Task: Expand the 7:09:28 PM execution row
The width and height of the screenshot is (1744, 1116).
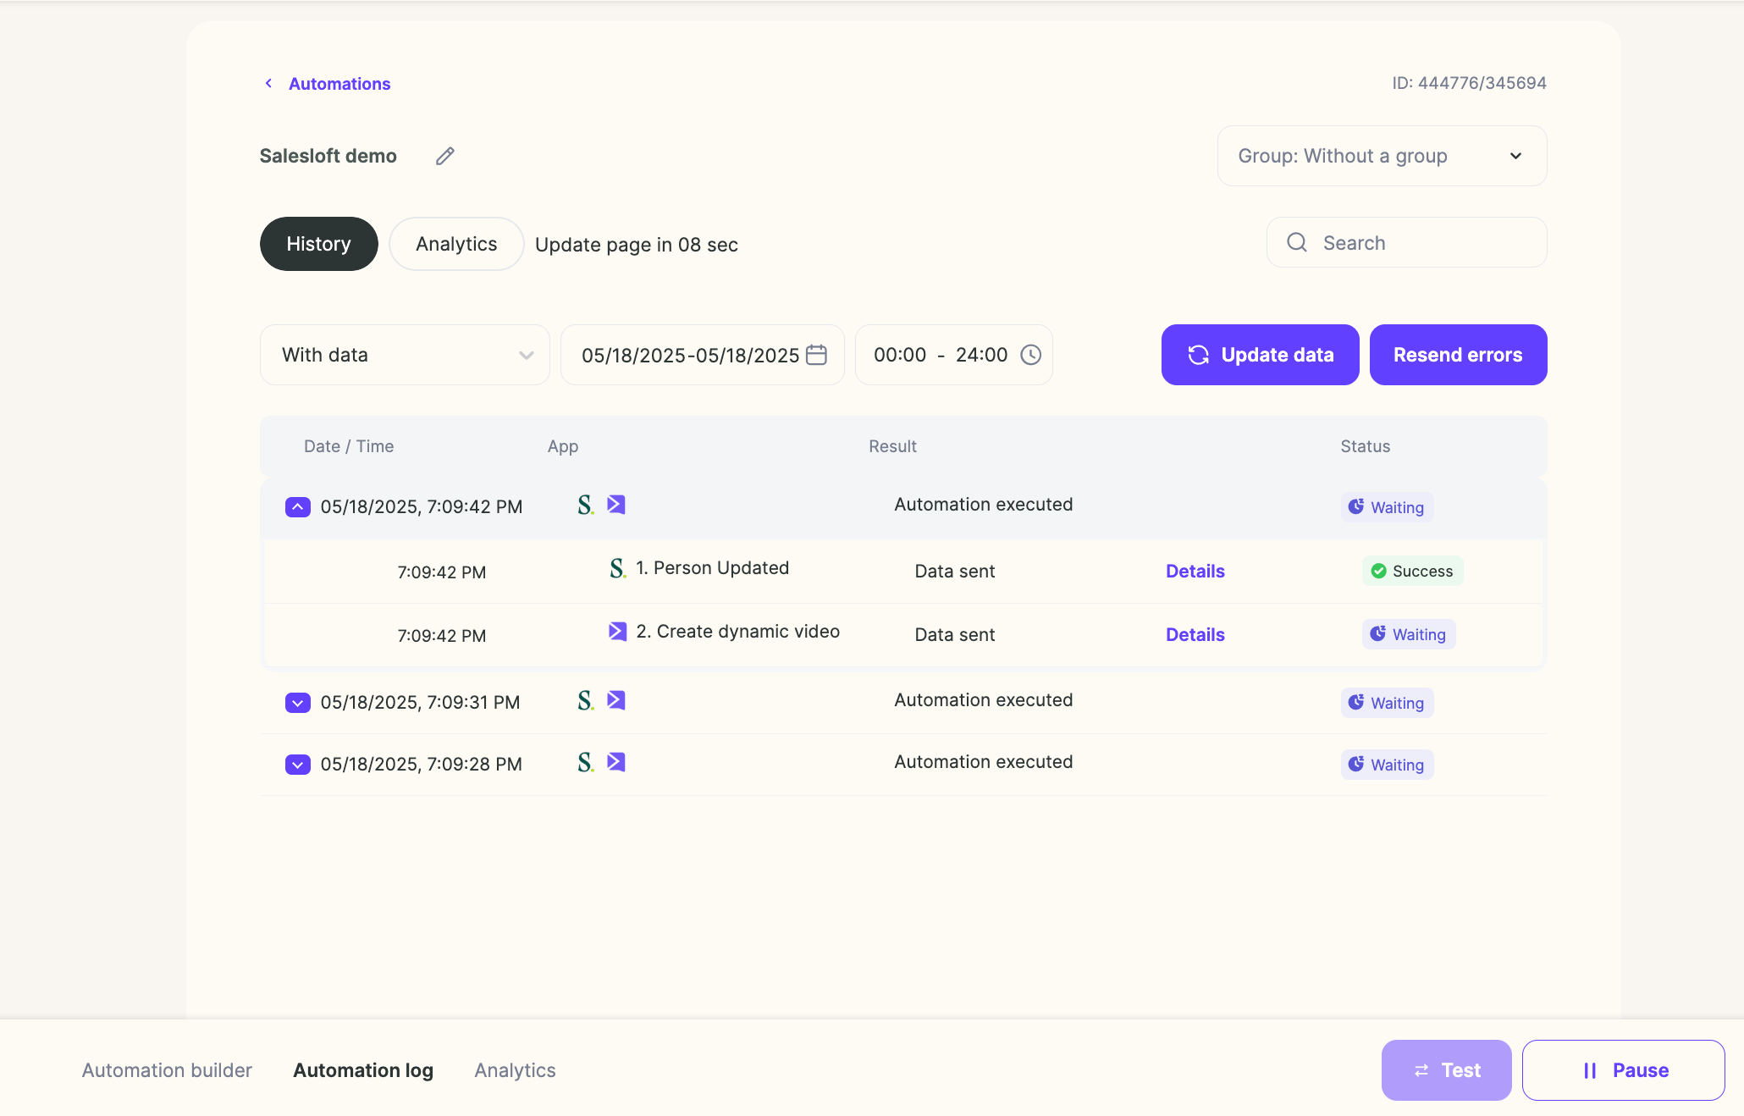Action: pos(298,765)
